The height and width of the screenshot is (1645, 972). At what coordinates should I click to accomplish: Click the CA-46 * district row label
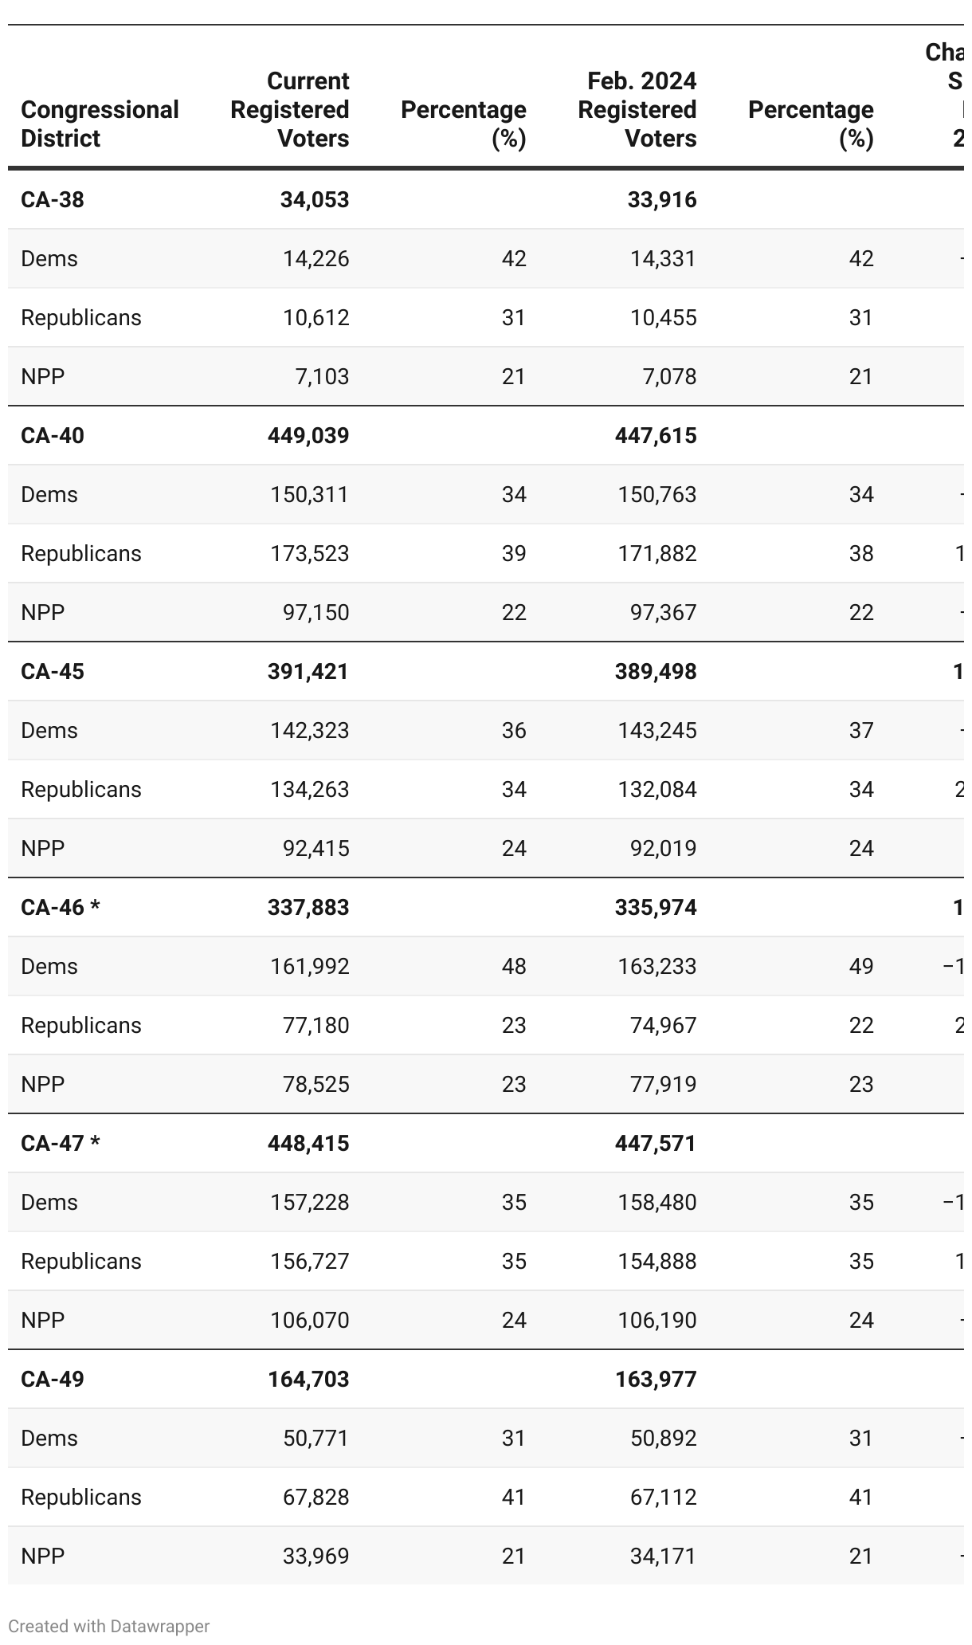click(x=61, y=907)
